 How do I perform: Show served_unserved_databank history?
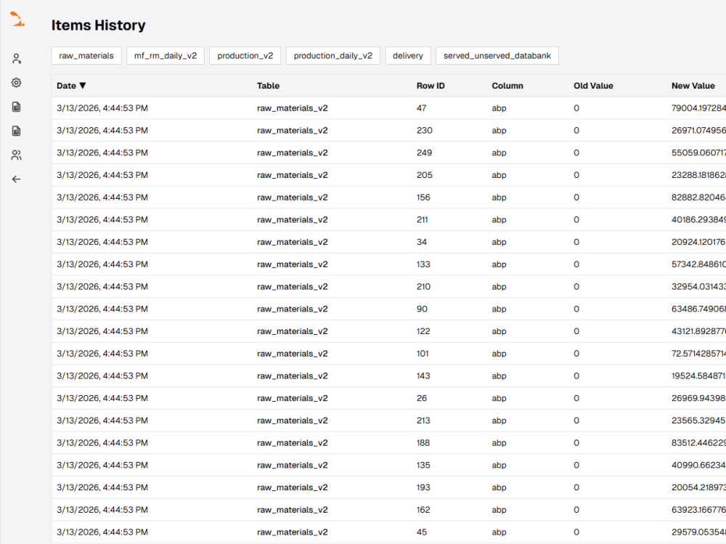point(497,56)
